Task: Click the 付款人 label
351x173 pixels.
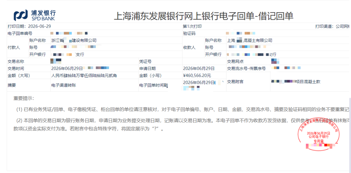Action: 14,48
